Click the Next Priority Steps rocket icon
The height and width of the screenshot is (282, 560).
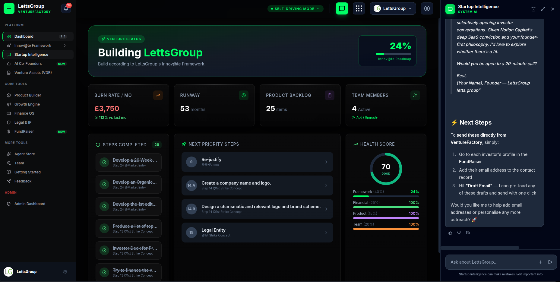point(184,144)
